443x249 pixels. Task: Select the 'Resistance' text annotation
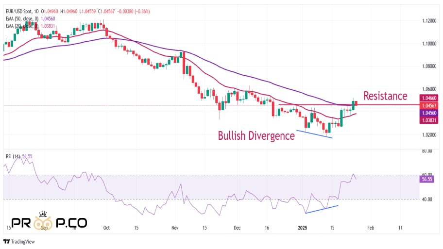click(385, 96)
